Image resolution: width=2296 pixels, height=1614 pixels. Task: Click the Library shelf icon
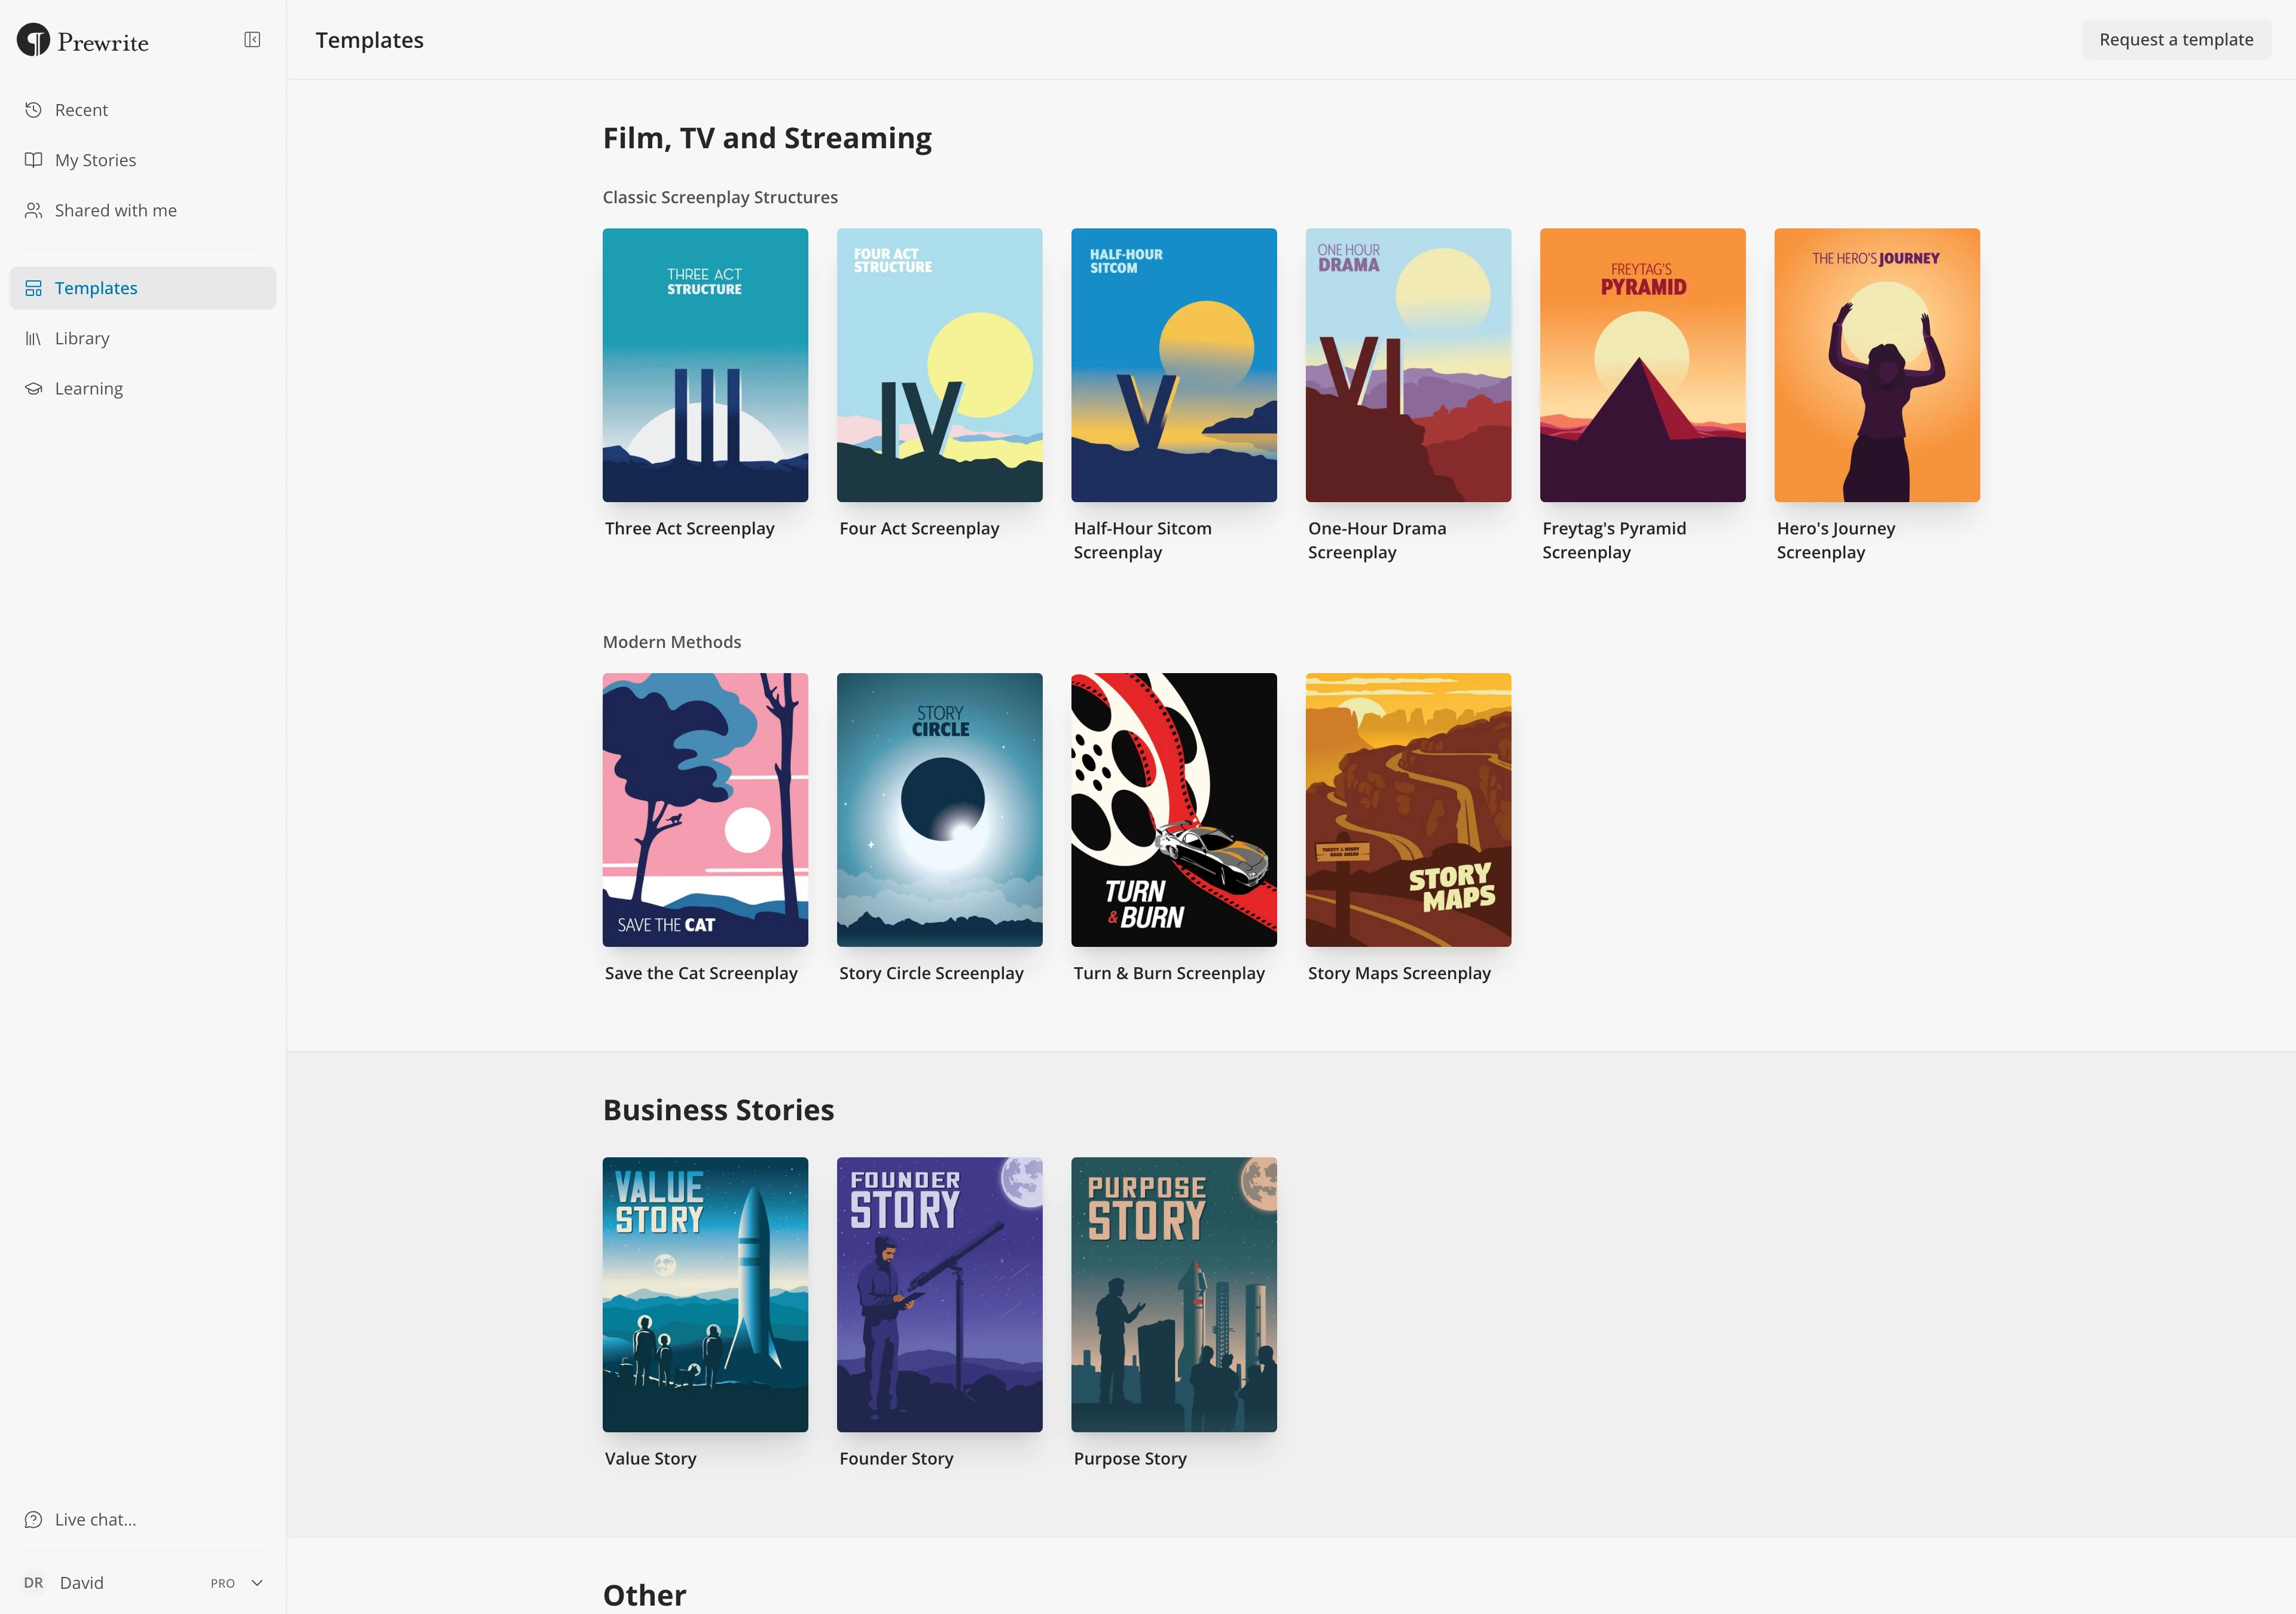[33, 338]
